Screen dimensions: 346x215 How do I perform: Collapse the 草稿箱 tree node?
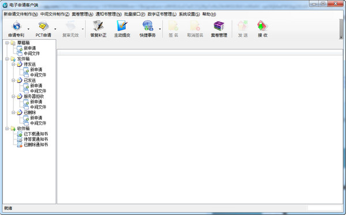click(7, 43)
